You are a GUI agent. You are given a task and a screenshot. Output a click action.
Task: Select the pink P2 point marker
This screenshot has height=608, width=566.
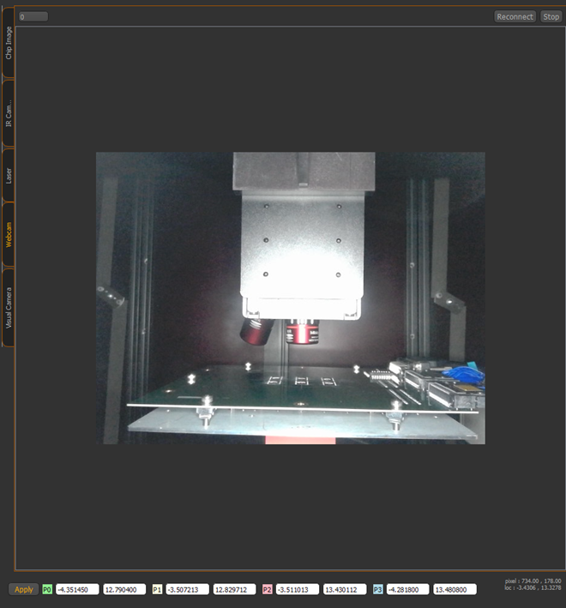pyautogui.click(x=267, y=589)
